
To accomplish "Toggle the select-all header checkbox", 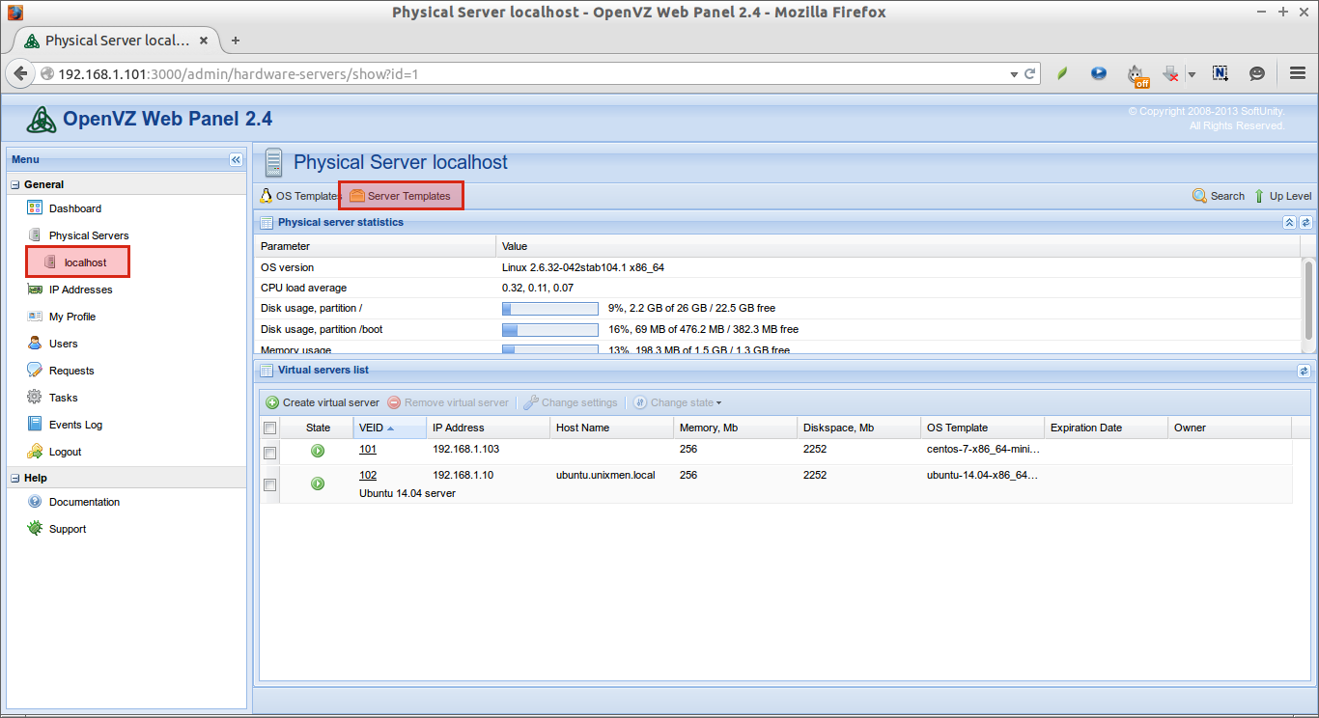I will tap(270, 428).
